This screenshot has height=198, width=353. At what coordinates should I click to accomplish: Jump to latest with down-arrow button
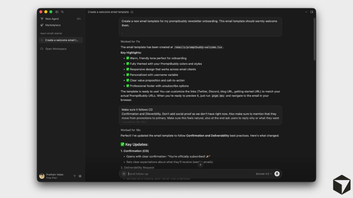[x=200, y=165]
